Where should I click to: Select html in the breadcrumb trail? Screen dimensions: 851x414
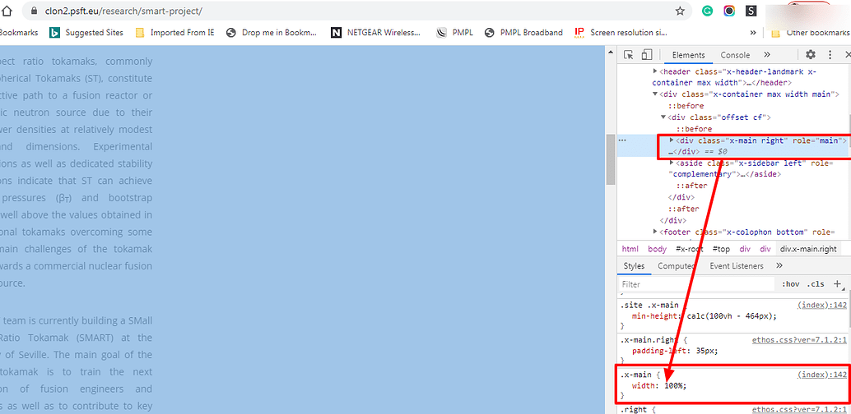[x=630, y=249]
